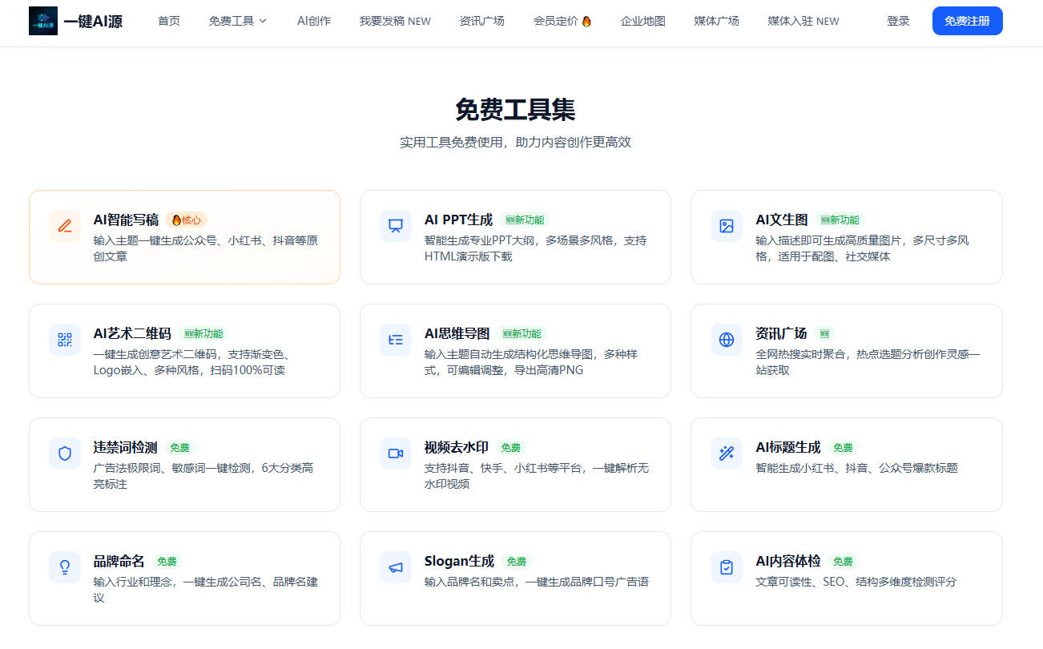Click the AI PPT生成 presentation icon
This screenshot has height=649, width=1043.
396,226
